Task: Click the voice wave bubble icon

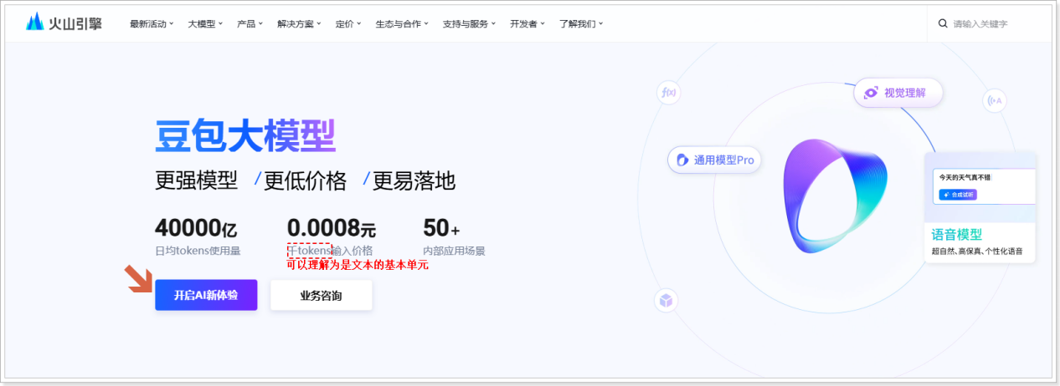Action: pos(995,100)
